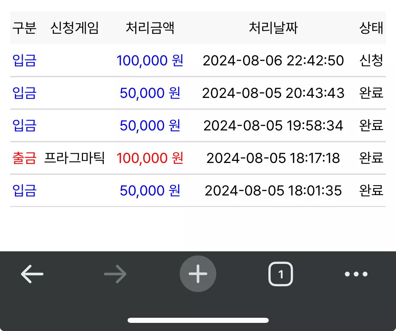Screen dimensions: 396x331
Task: Tap the browser back arrow
Action: 32,274
